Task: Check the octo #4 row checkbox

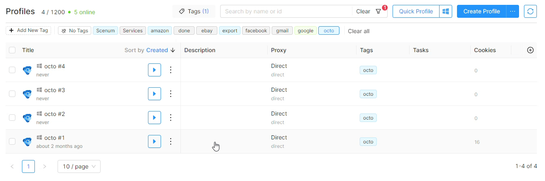Action: coord(12,70)
